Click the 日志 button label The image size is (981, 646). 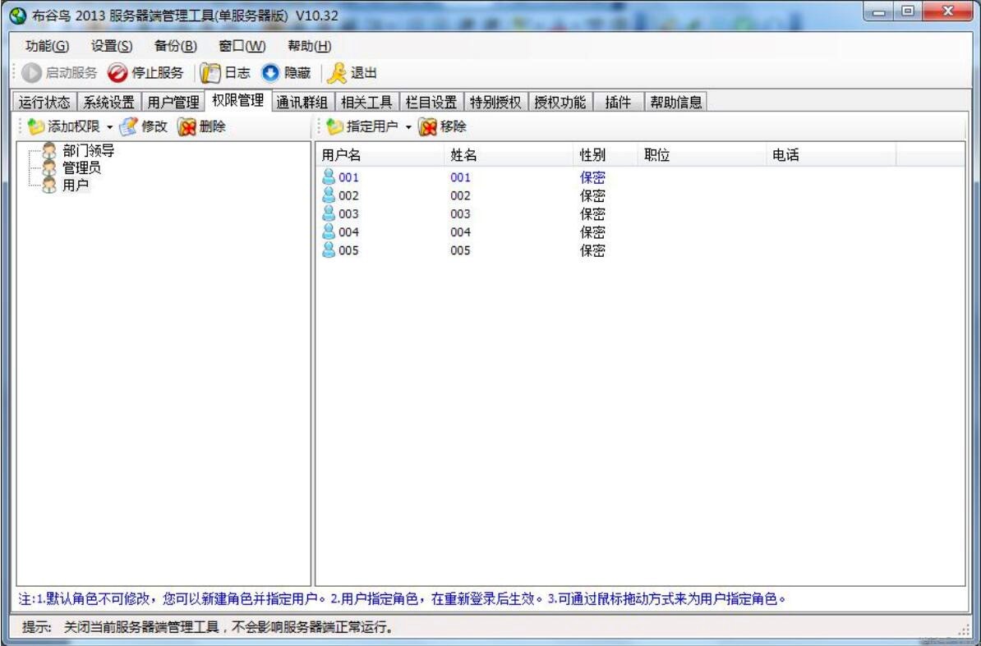(237, 73)
